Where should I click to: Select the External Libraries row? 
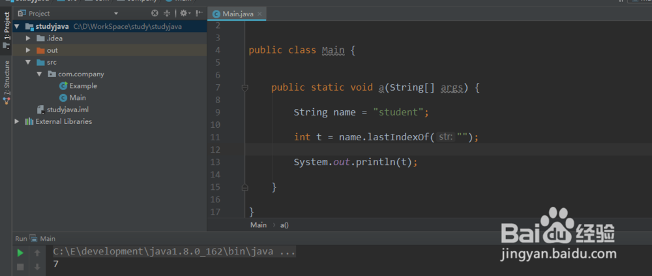(x=110, y=121)
